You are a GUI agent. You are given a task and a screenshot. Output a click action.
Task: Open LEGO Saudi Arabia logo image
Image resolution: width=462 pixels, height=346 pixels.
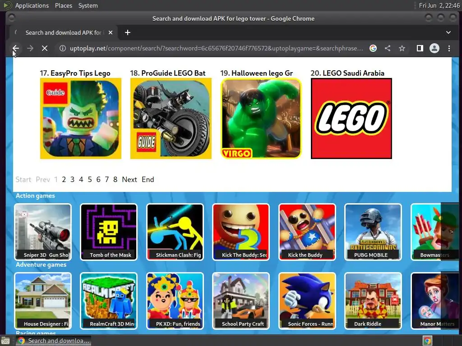click(351, 118)
